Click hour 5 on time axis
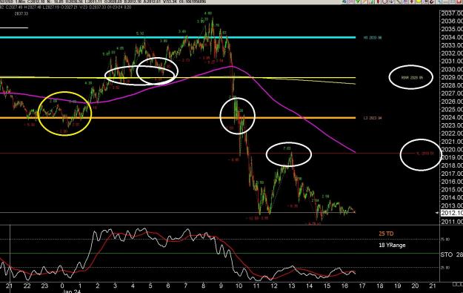 [x=150, y=286]
